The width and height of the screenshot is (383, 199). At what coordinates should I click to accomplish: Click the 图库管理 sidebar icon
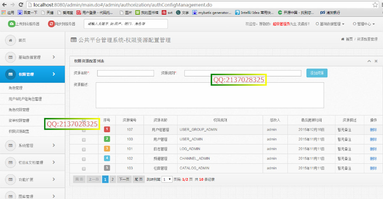pyautogui.click(x=10, y=196)
